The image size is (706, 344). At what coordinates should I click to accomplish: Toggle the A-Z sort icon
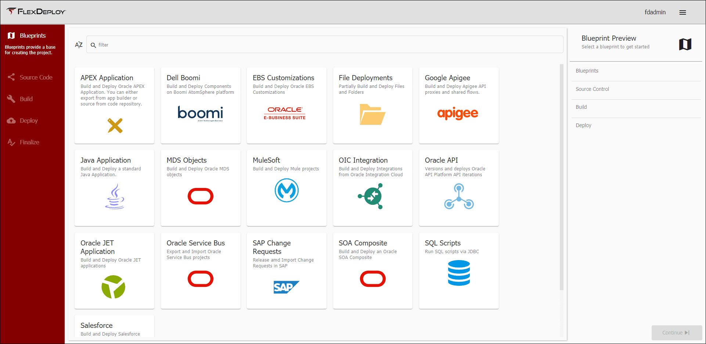(79, 45)
